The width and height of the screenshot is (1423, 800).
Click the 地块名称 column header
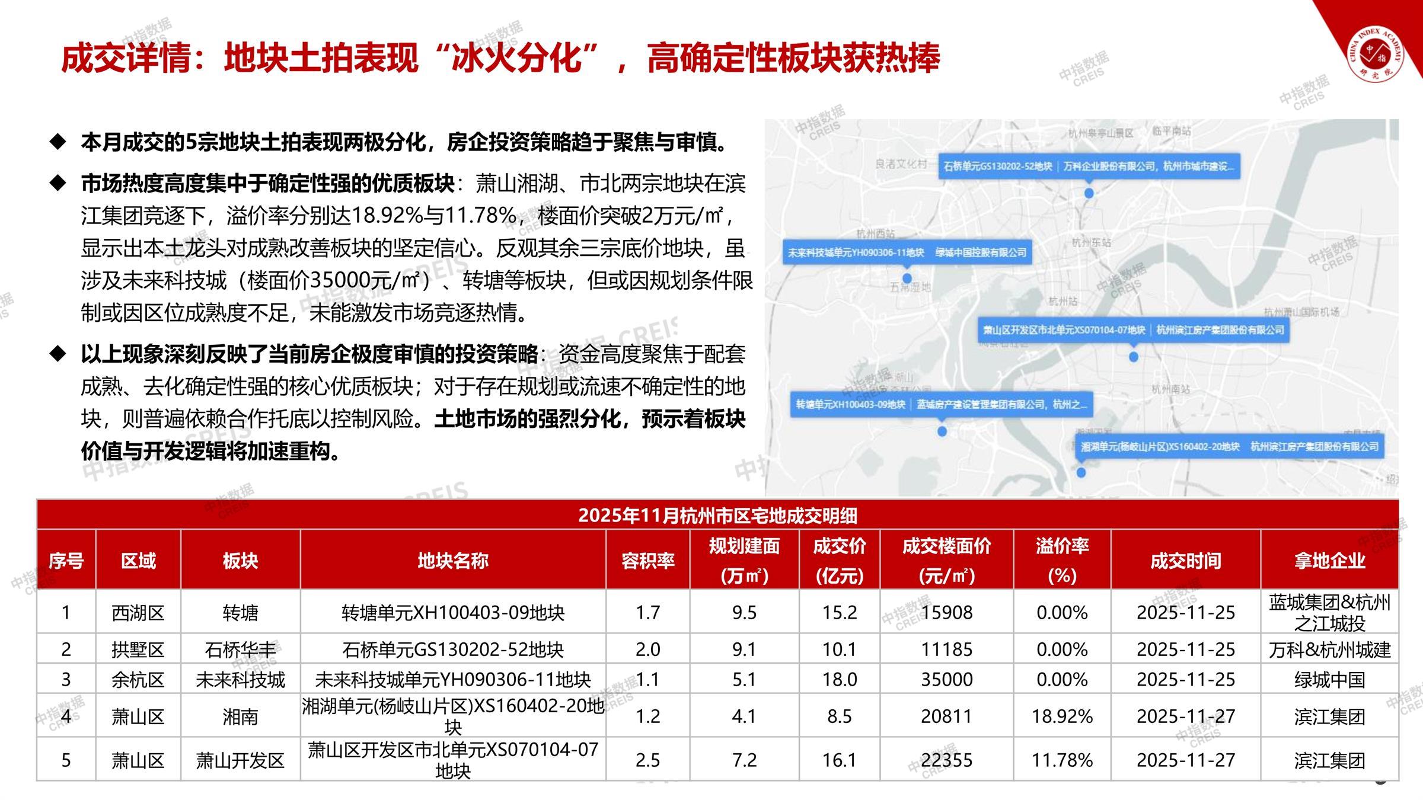(x=452, y=561)
